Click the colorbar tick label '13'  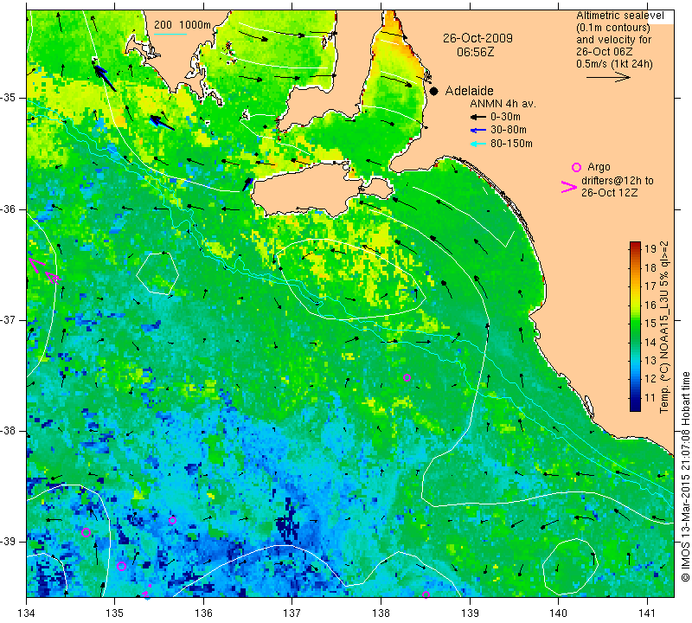pos(650,361)
